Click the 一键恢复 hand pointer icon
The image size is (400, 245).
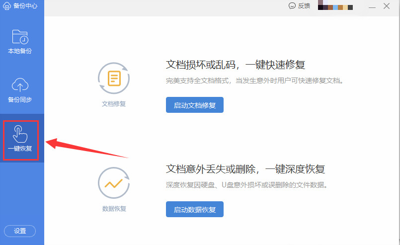(x=20, y=133)
